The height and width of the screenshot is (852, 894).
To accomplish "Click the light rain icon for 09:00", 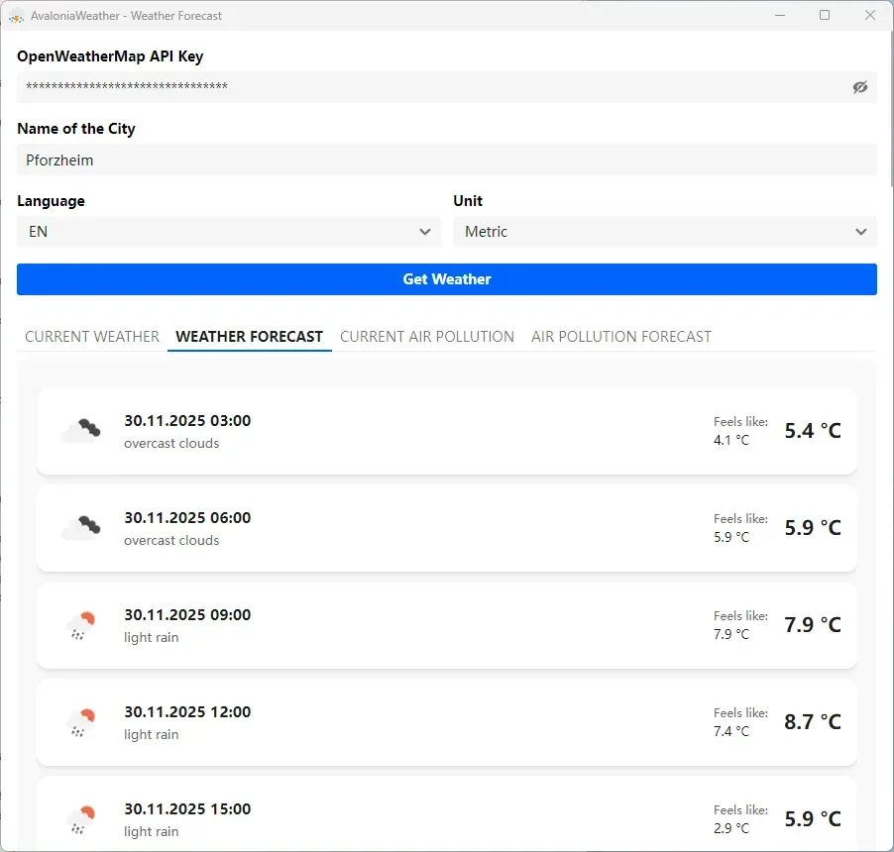I will [x=80, y=625].
